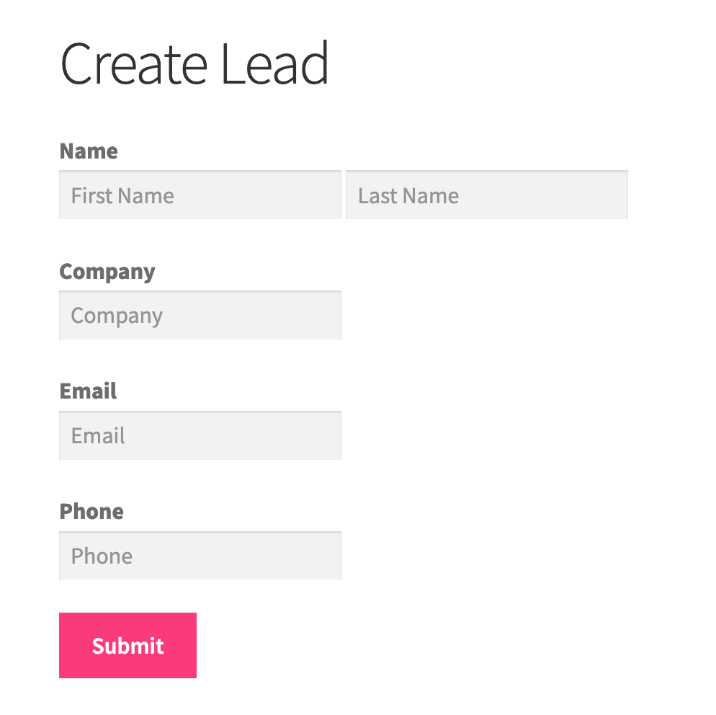This screenshot has height=715, width=716.
Task: Click the white Submit text on button
Action: (128, 646)
